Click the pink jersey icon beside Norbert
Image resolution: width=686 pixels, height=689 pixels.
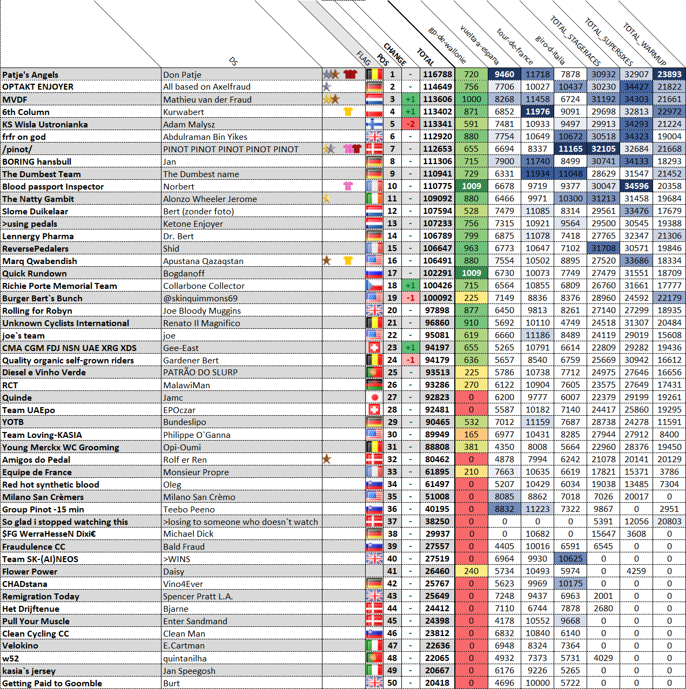pos(348,186)
